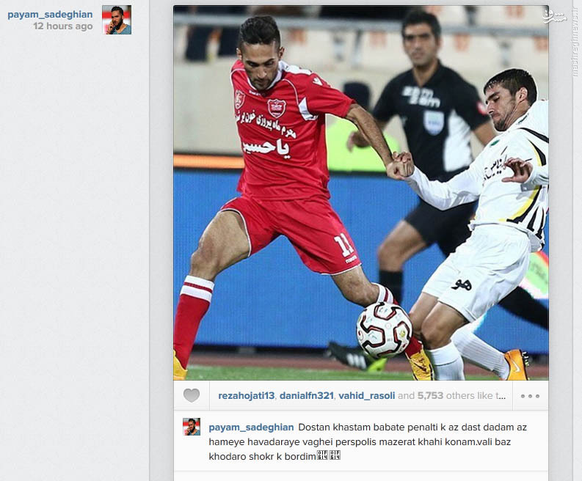This screenshot has width=582, height=481.
Task: Click the soccer ball in the photo
Action: click(384, 330)
